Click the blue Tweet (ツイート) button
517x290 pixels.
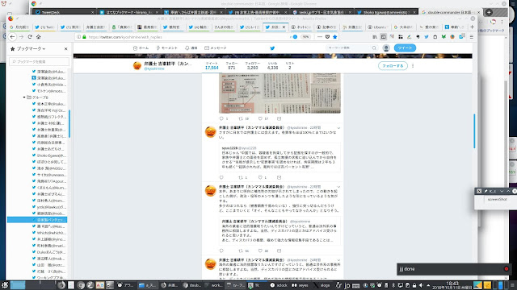pyautogui.click(x=405, y=48)
